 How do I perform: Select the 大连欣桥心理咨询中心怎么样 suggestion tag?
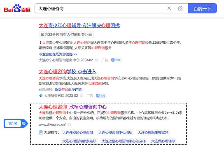pyautogui.click(x=123, y=141)
